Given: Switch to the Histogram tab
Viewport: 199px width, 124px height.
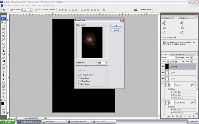Looking at the screenshot, I should coord(183,18).
